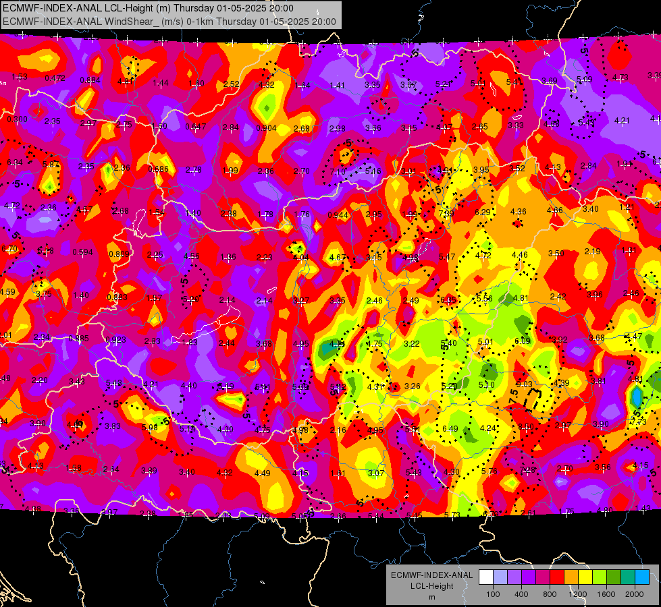This screenshot has width=661, height=607.
Task: Click the wind shear value 0.300
Action: coord(18,119)
